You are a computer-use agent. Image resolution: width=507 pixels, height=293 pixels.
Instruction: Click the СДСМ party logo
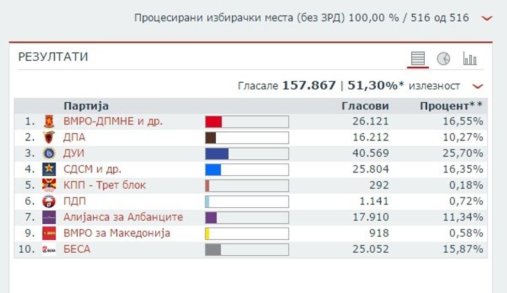coord(49,169)
